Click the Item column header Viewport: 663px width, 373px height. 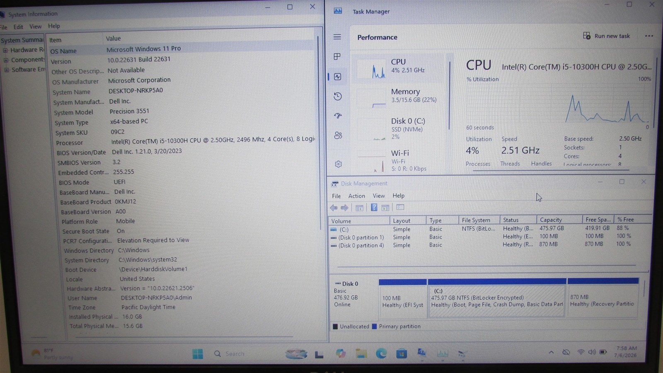(x=75, y=40)
